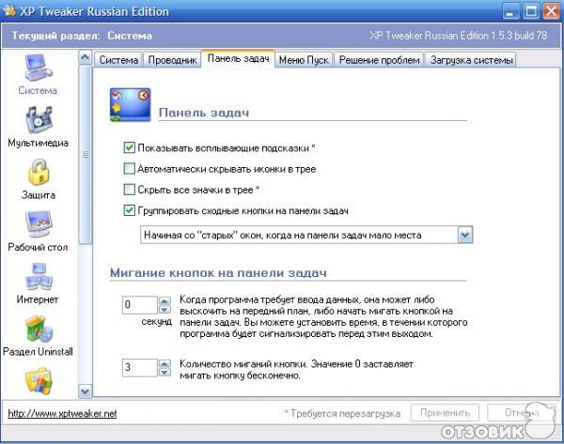Open the Раздел Uninstall icon
The image size is (564, 444).
point(39,329)
